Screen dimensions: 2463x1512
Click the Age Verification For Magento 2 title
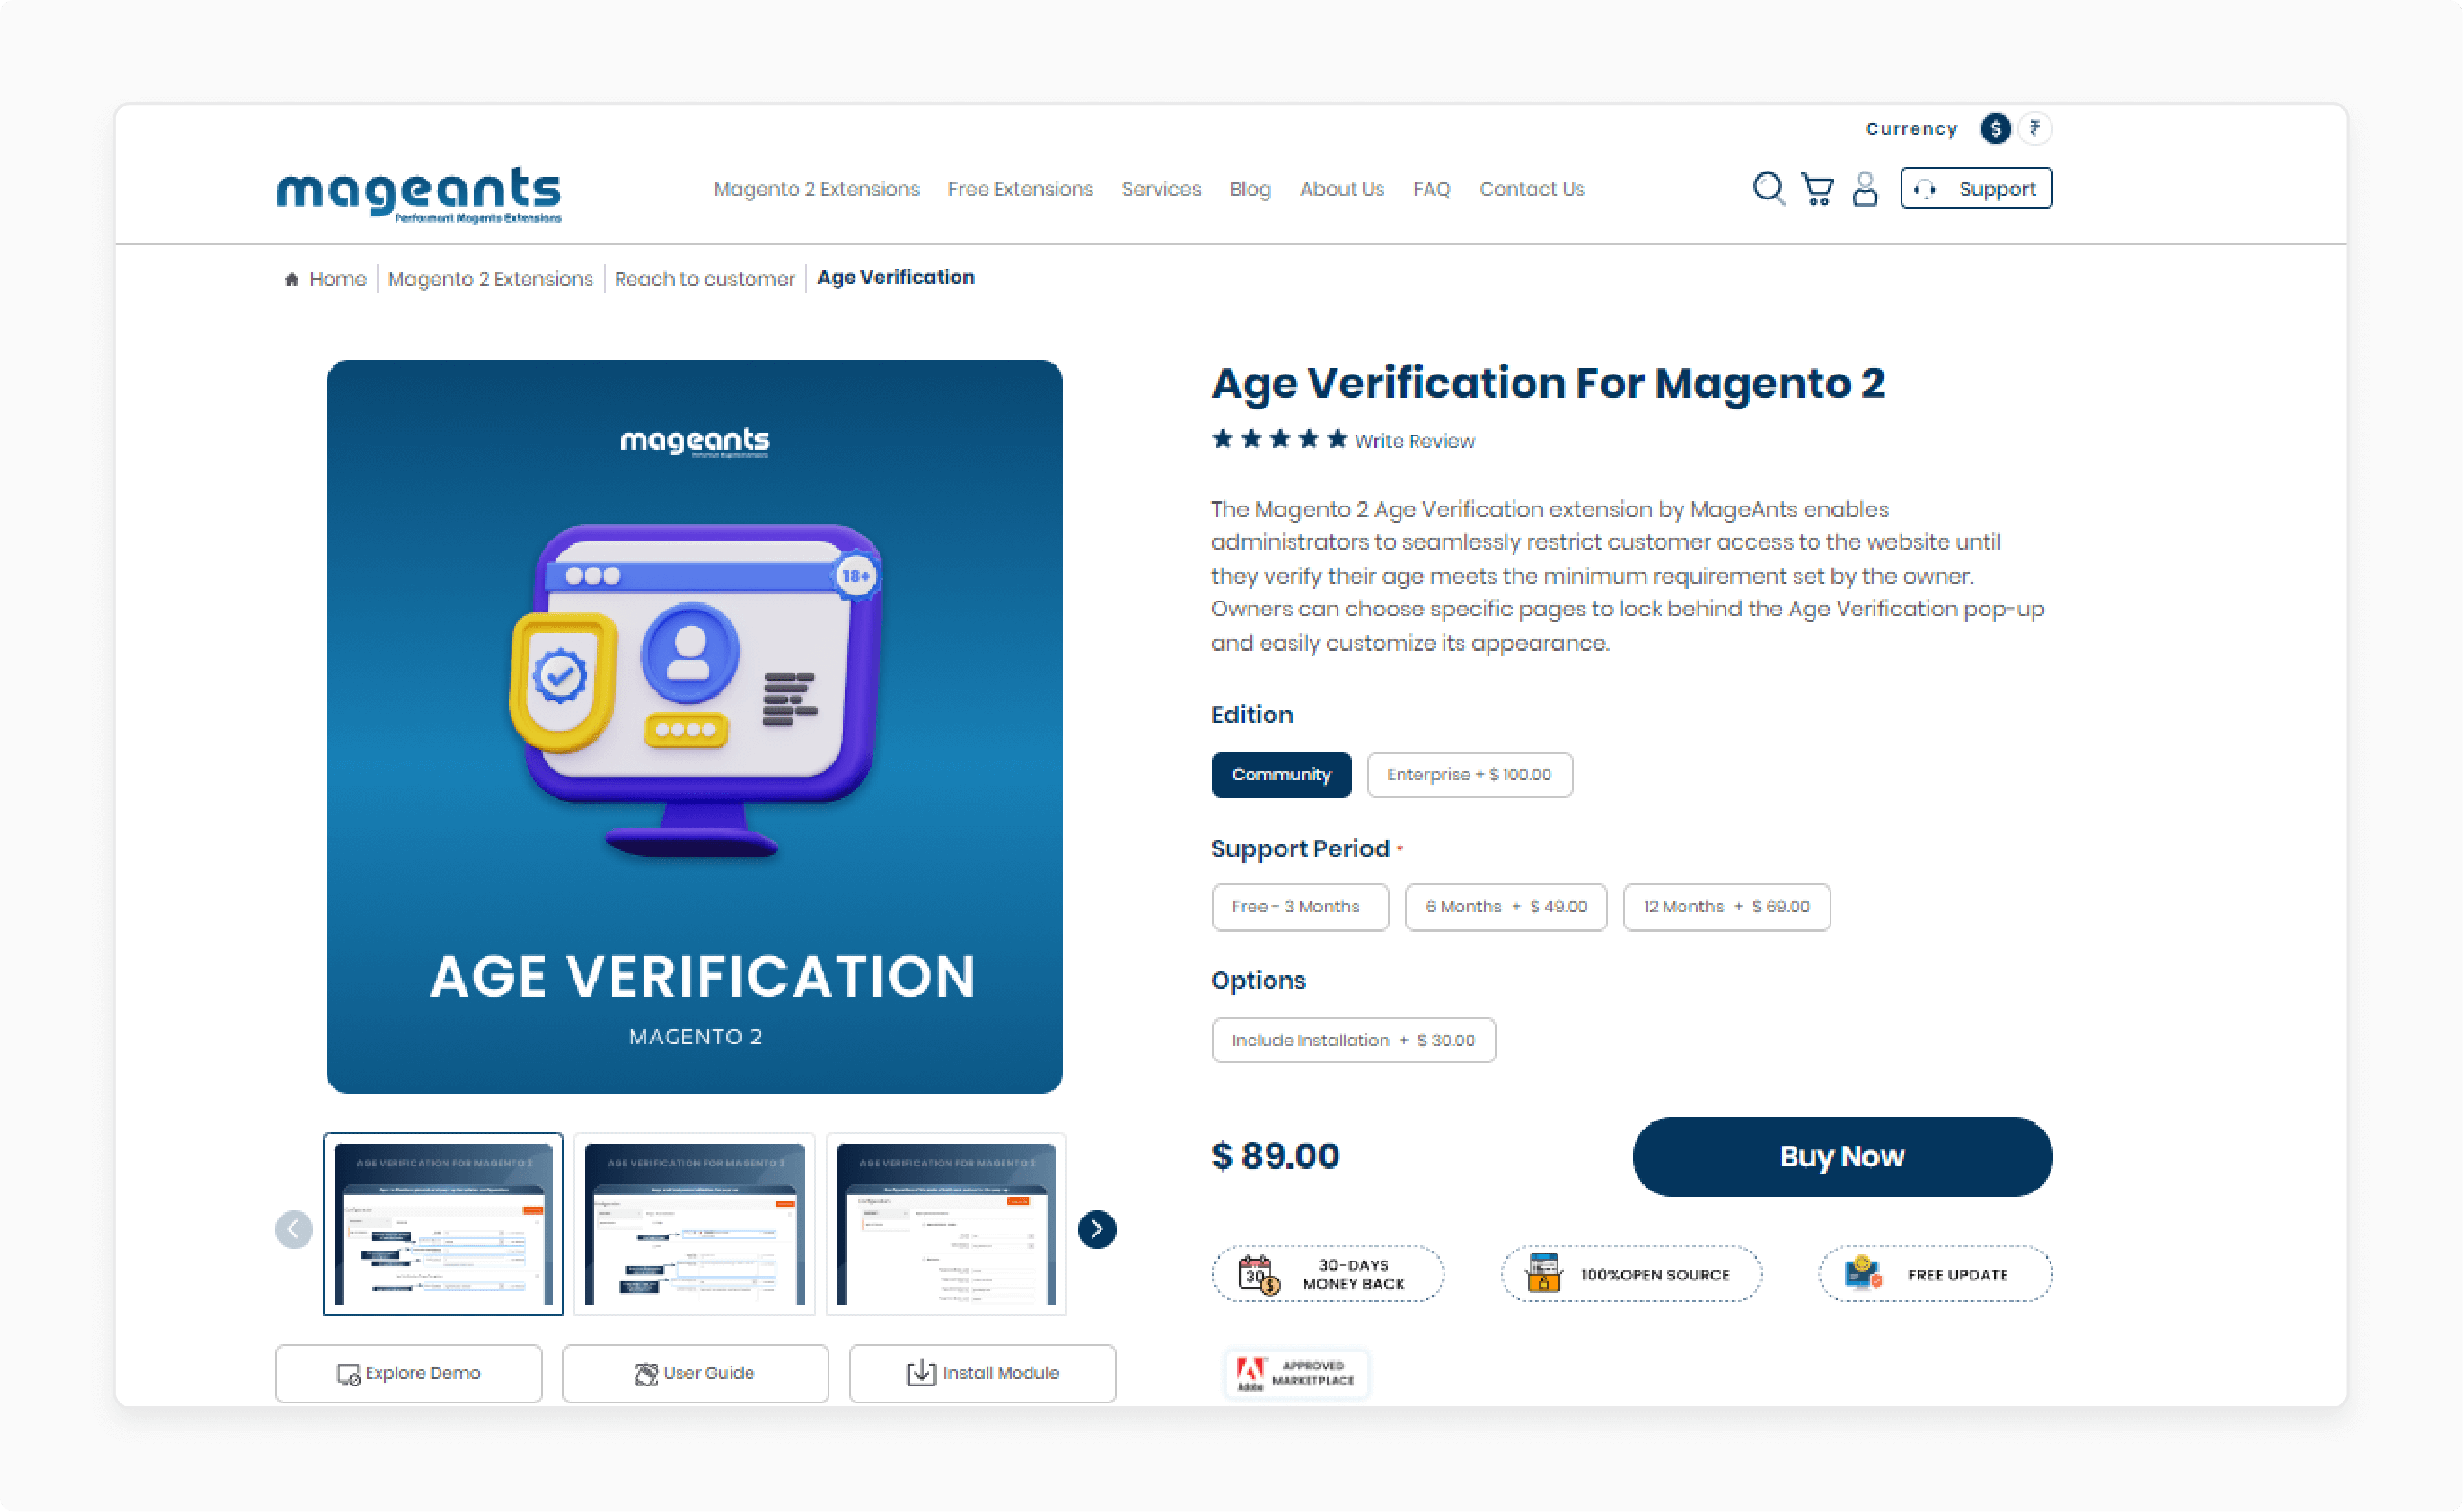1548,384
